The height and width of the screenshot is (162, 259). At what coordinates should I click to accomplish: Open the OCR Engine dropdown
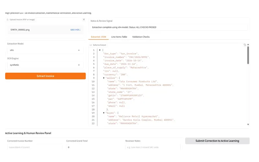45,65
